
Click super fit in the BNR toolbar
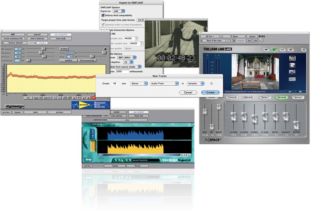[x=38, y=98]
